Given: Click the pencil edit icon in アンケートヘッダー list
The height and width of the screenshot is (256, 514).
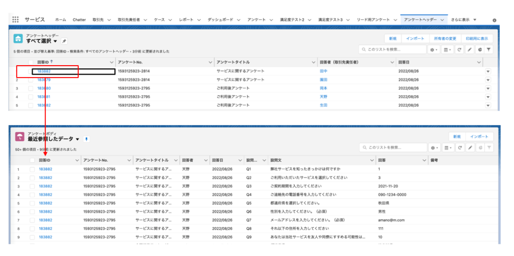Looking at the screenshot, I should click(470, 50).
